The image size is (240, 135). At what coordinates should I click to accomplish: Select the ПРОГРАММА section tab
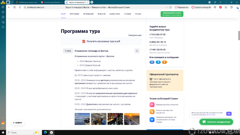pyautogui.click(x=74, y=14)
